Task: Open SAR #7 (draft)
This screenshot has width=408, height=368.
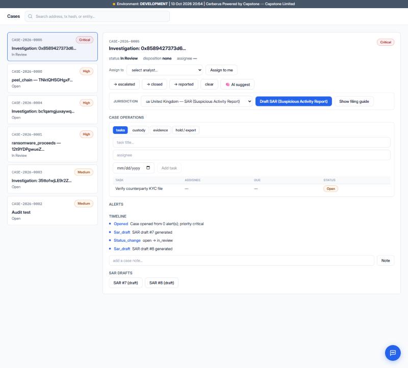Action: (x=125, y=283)
